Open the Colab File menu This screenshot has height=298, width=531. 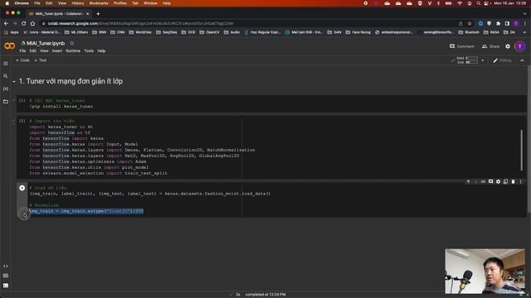click(22, 50)
